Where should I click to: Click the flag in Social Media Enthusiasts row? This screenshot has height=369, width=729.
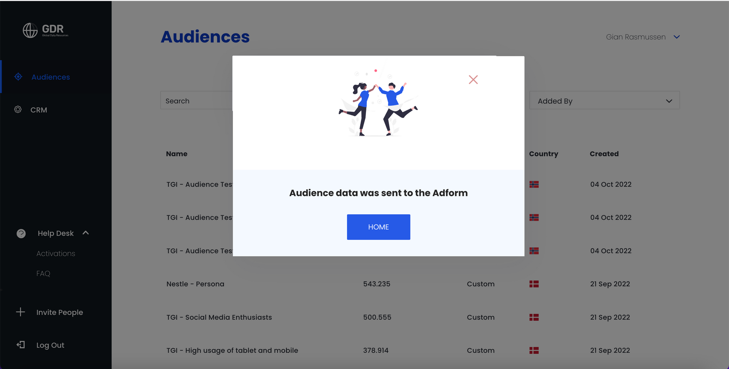click(x=534, y=317)
